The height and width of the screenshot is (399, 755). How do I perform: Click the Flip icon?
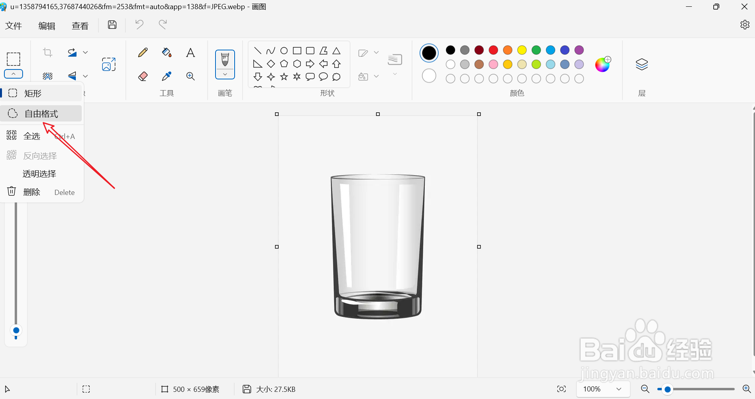tap(72, 75)
